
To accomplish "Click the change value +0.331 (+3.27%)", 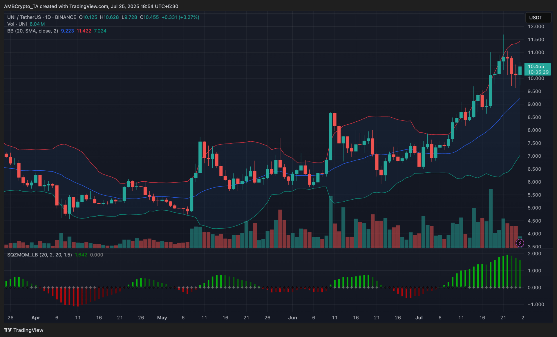I will [180, 17].
